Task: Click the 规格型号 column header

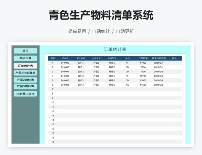Action: point(112,58)
